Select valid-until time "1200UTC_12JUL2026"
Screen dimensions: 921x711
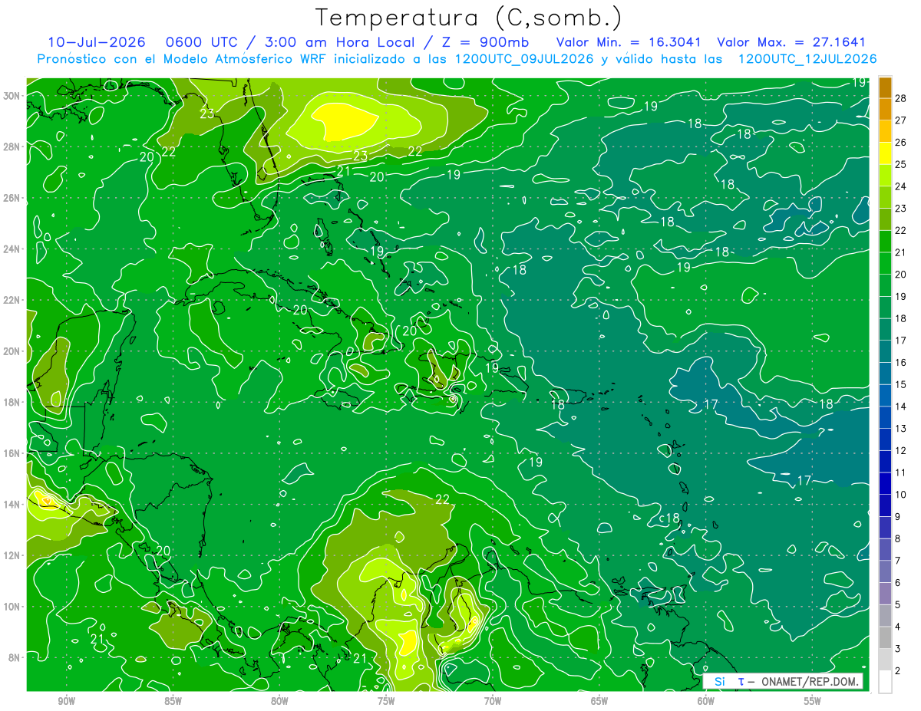(807, 59)
